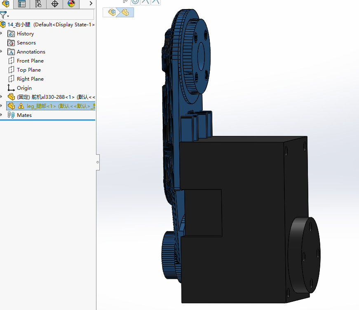Expand the Mates folder arrow

click(2, 115)
